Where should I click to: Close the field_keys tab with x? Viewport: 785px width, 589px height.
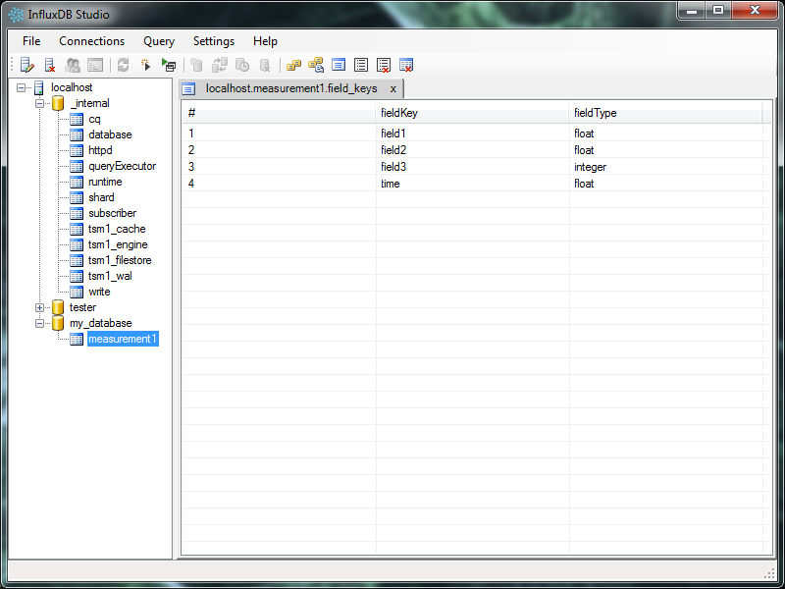click(x=393, y=88)
